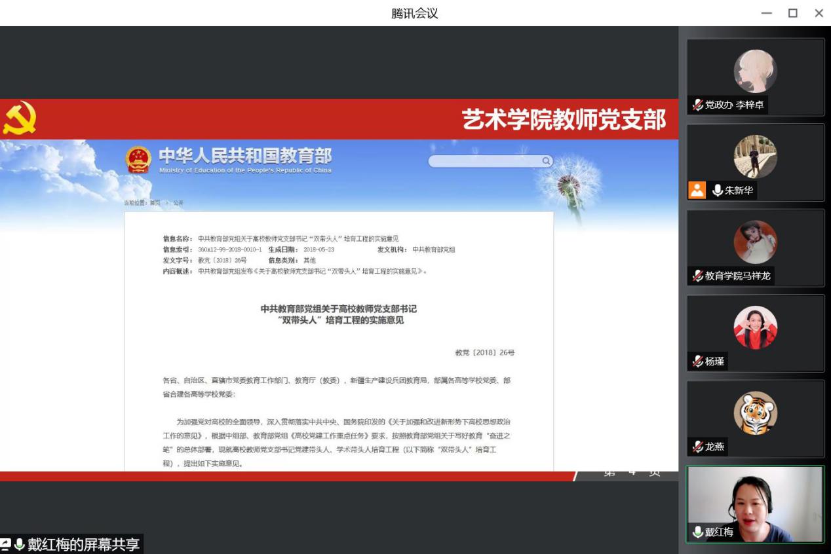
Task: Click the magnifier search icon on the Ministry page
Action: 546,161
